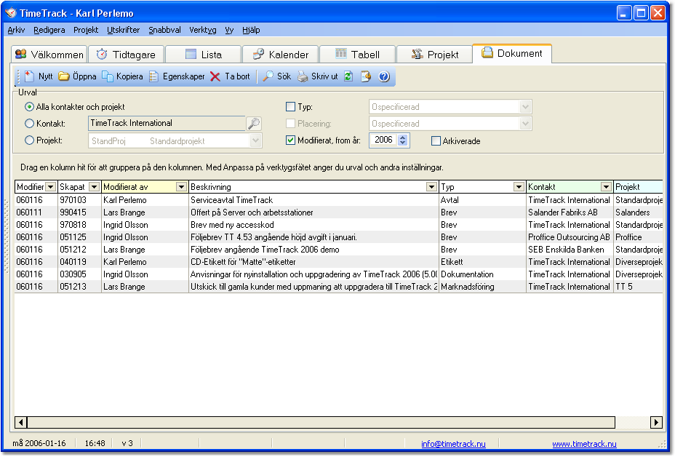
Task: Open the Vy menu
Action: pos(229,30)
